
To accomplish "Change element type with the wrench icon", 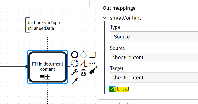I will tap(75, 72).
